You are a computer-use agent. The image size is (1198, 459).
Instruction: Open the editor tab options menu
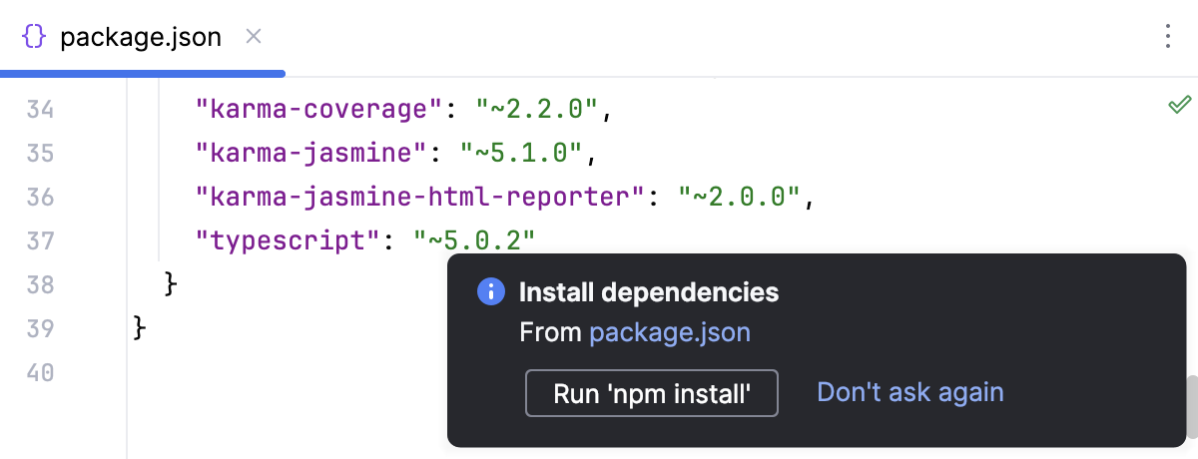tap(1167, 38)
